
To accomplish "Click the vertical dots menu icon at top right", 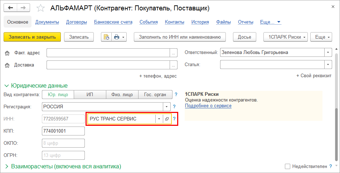I will pyautogui.click(x=329, y=8).
